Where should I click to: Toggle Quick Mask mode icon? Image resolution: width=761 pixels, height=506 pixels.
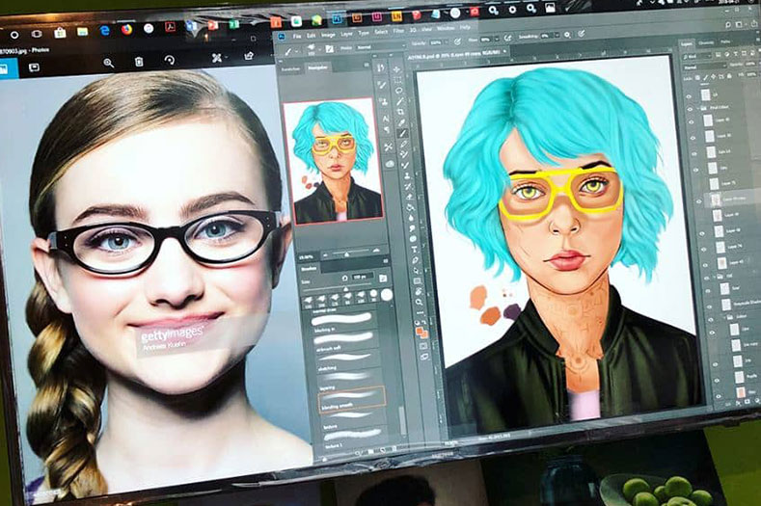click(x=422, y=346)
